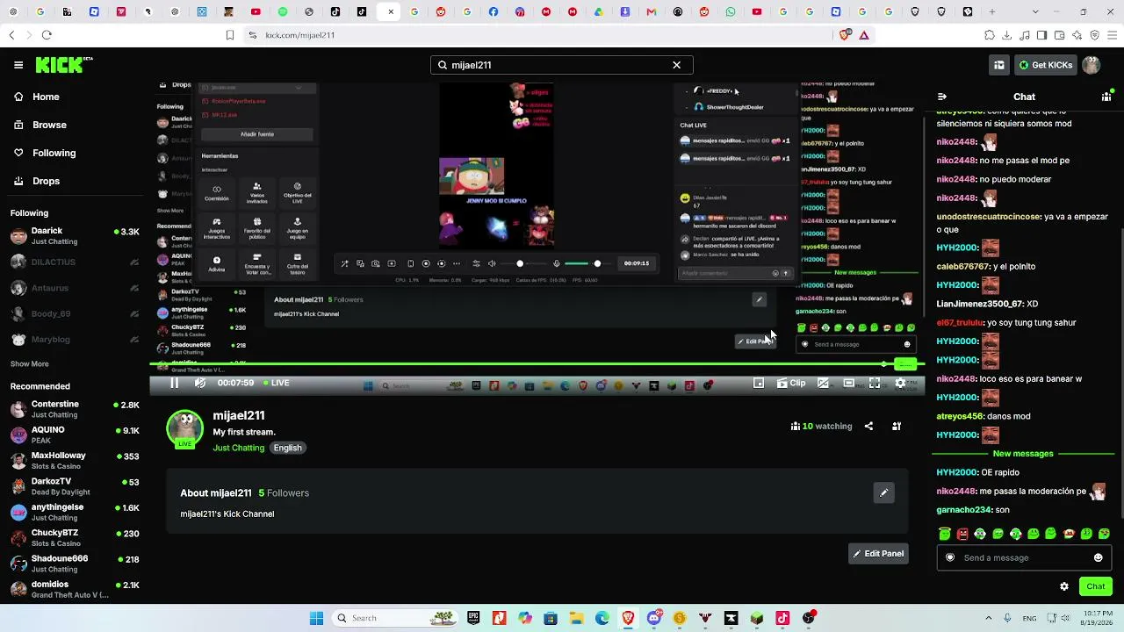Insert the red angry emote

pyautogui.click(x=962, y=534)
